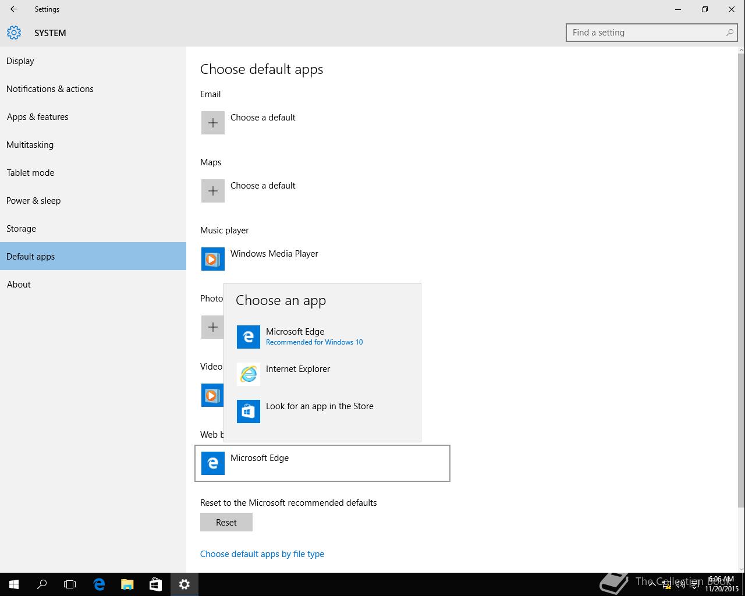Select Default apps in the sidebar
This screenshot has height=596, width=745.
coord(93,256)
